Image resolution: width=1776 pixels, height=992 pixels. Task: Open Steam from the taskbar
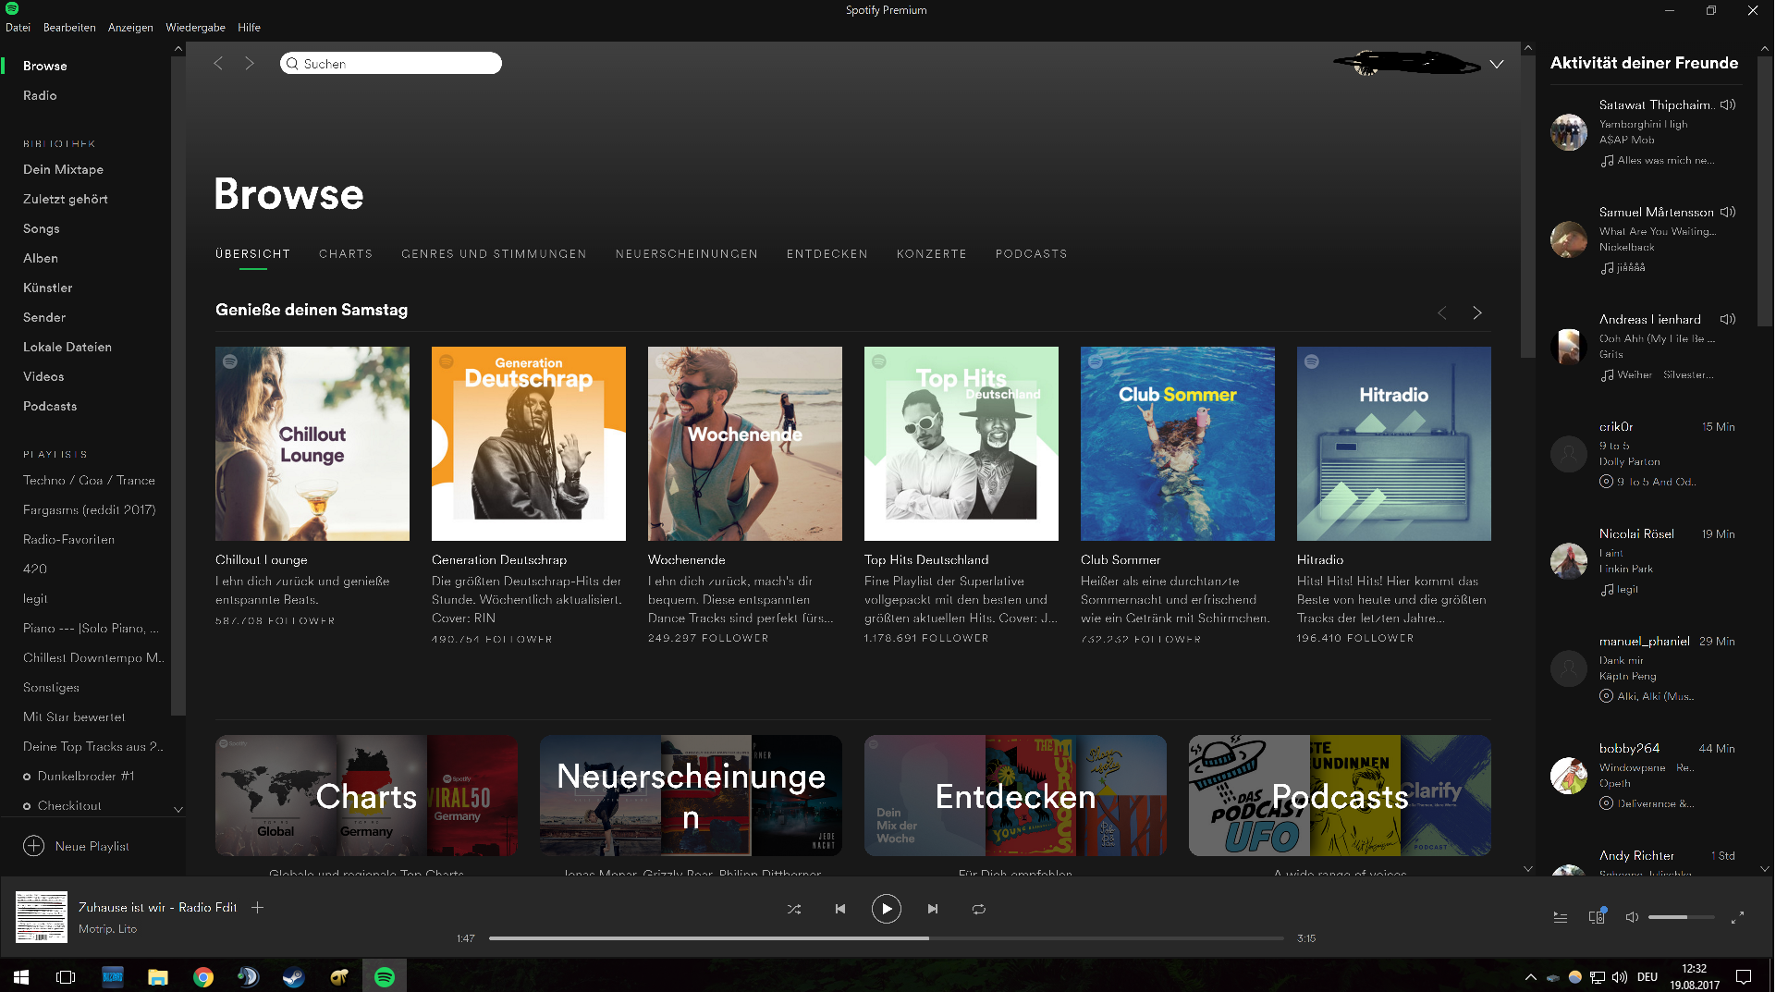[294, 976]
